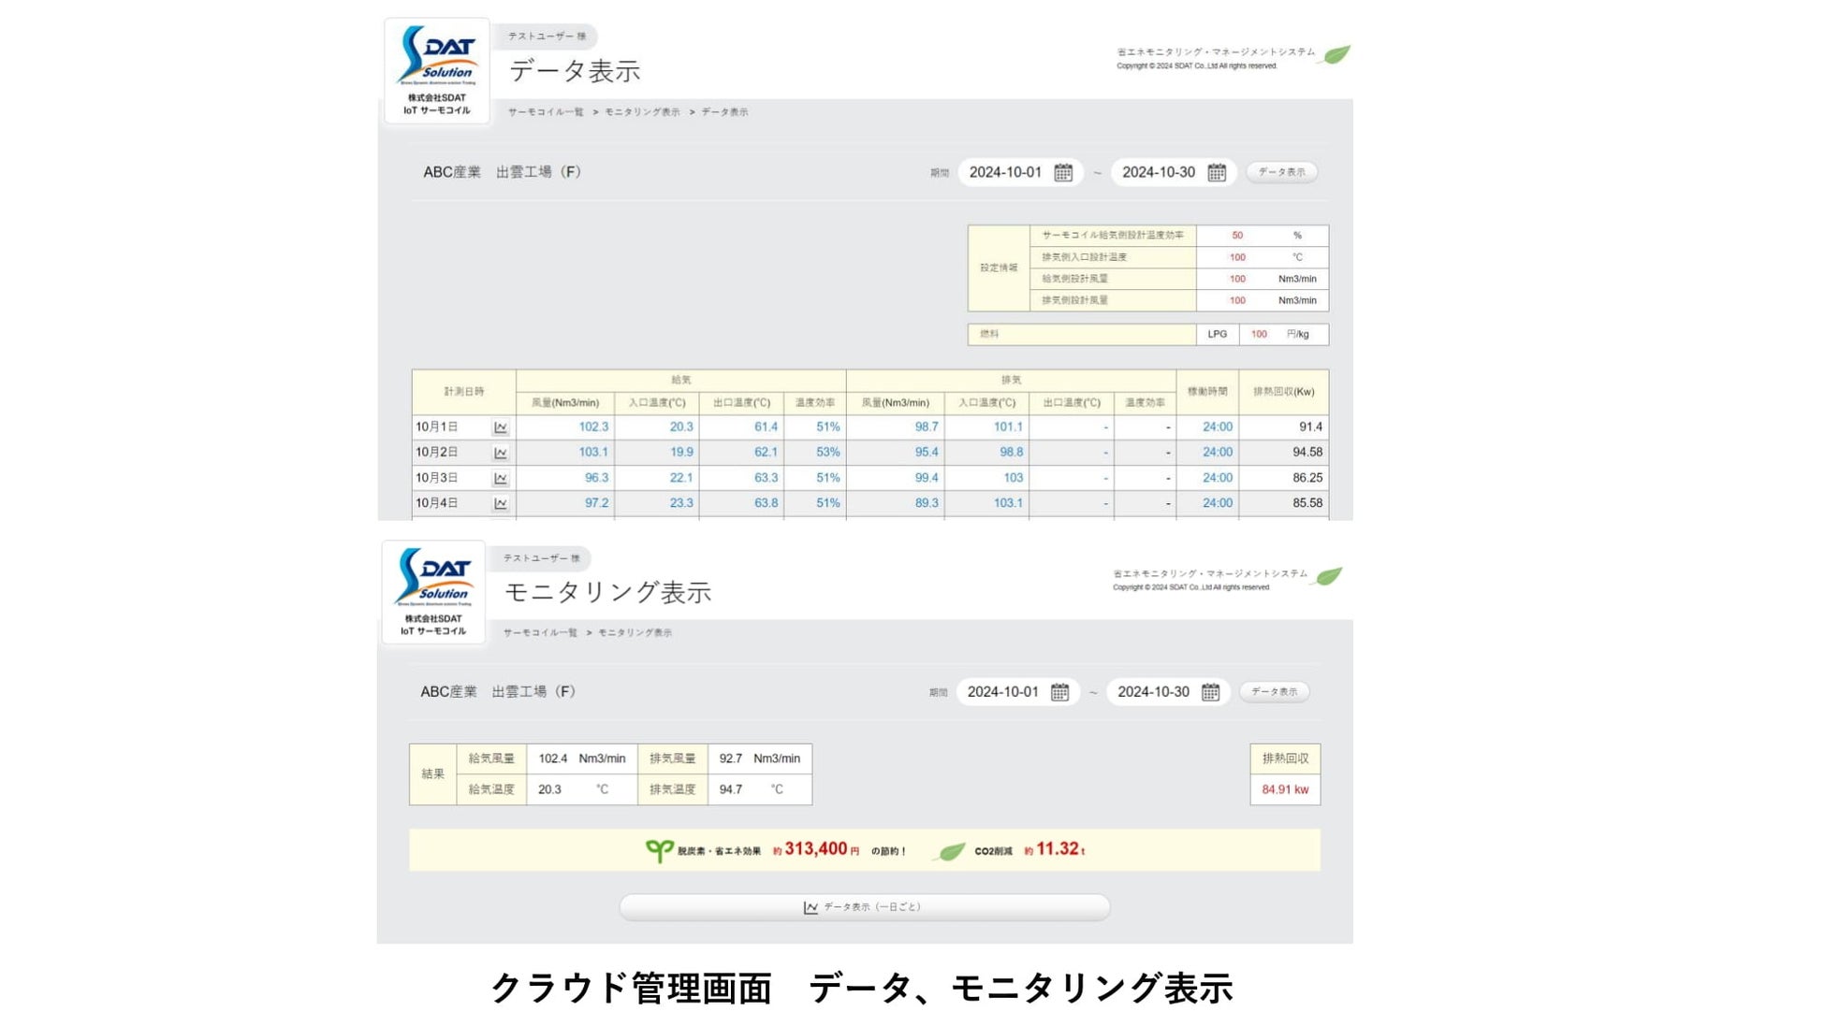Click the データ表示 (一日ごと) wide button
The height and width of the screenshot is (1026, 1825).
[x=864, y=907]
